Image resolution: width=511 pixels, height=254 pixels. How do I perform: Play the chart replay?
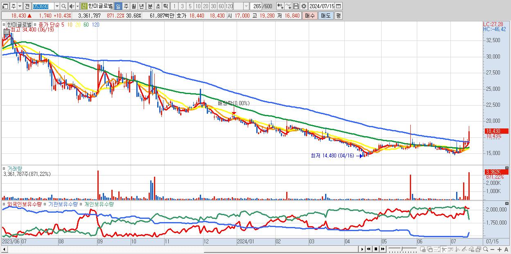pyautogui.click(x=362, y=249)
